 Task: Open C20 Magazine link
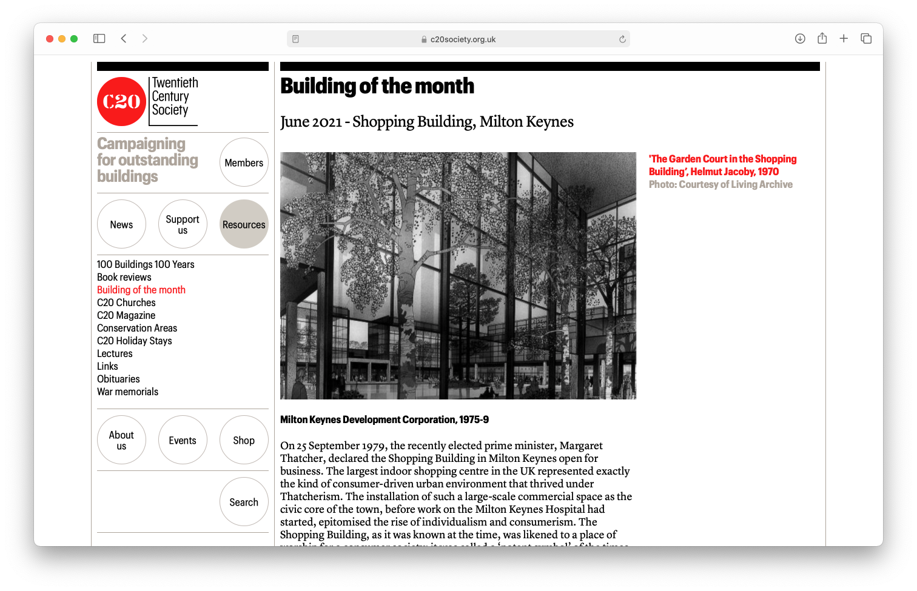pos(126,315)
